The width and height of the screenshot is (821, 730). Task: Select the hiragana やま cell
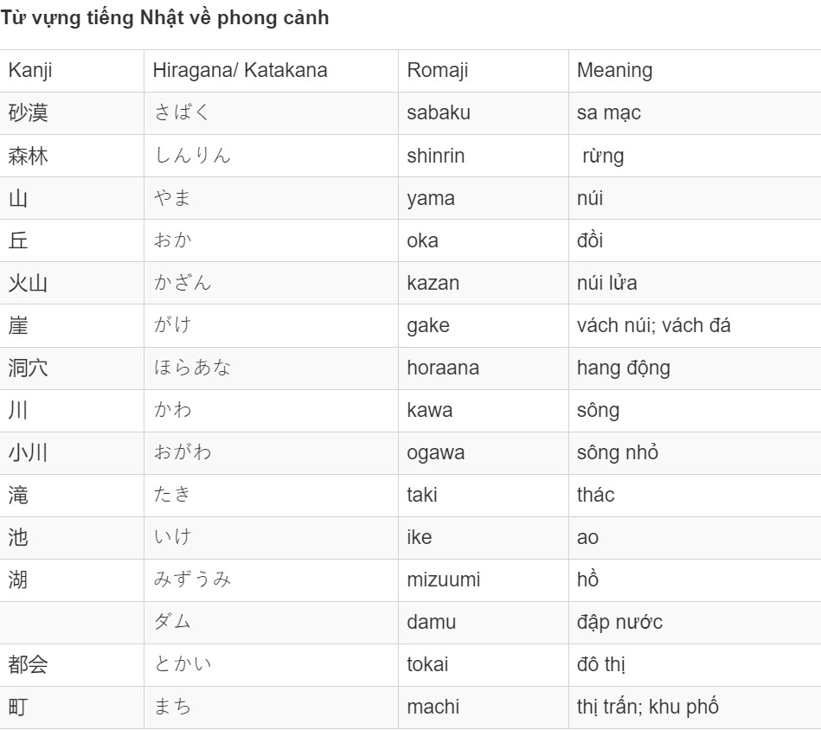272,198
